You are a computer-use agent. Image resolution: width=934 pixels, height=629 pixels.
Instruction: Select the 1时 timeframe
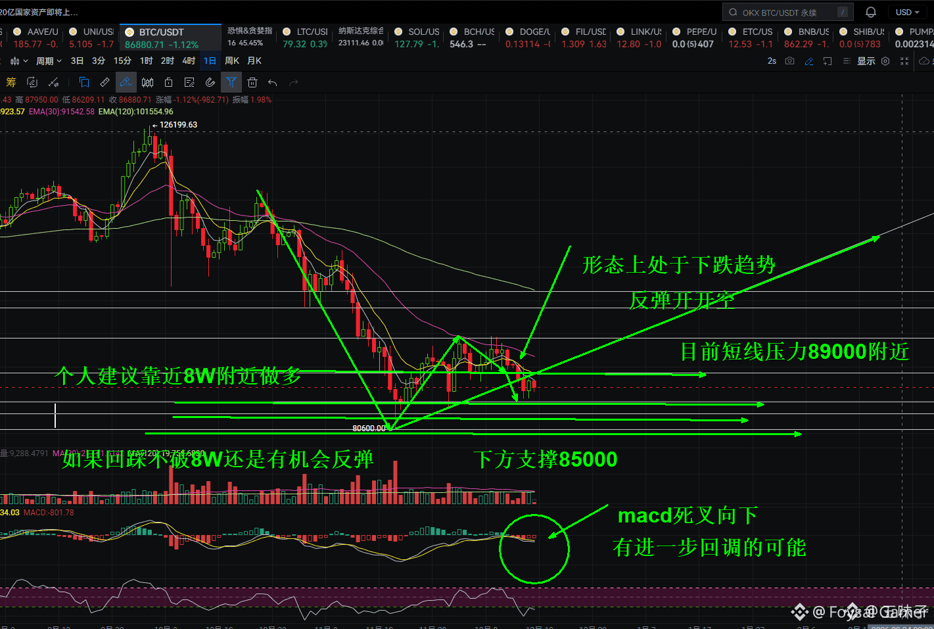(146, 61)
